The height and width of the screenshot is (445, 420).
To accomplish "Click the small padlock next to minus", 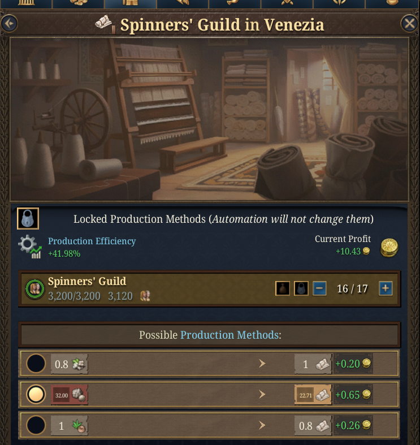I will [301, 288].
